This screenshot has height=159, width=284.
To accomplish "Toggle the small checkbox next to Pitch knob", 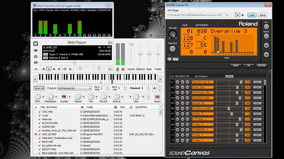I will 43,97.
